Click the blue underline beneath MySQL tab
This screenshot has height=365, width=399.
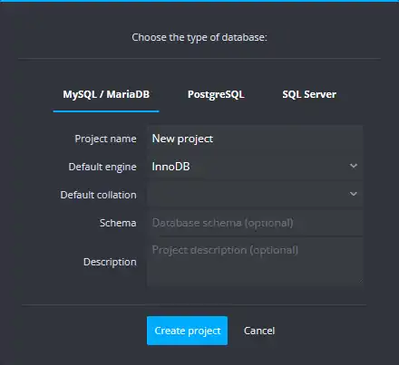[106, 111]
